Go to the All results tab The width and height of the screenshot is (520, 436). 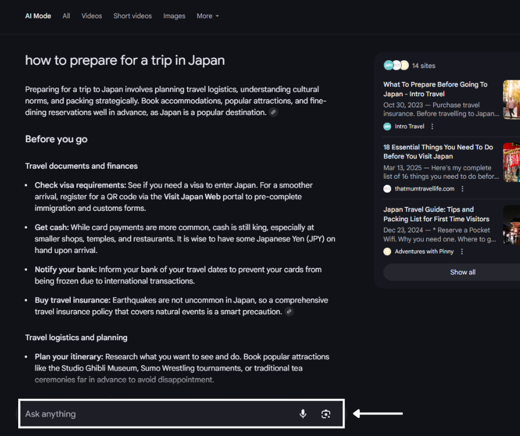point(66,16)
